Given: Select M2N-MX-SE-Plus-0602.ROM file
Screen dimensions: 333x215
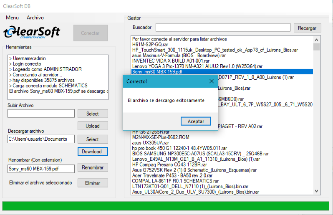Looking at the screenshot, I should (161, 137).
